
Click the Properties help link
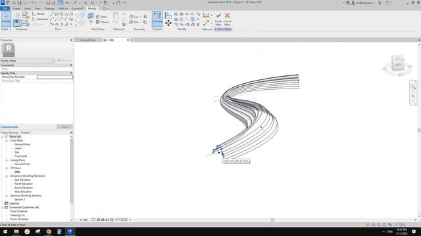point(9,127)
